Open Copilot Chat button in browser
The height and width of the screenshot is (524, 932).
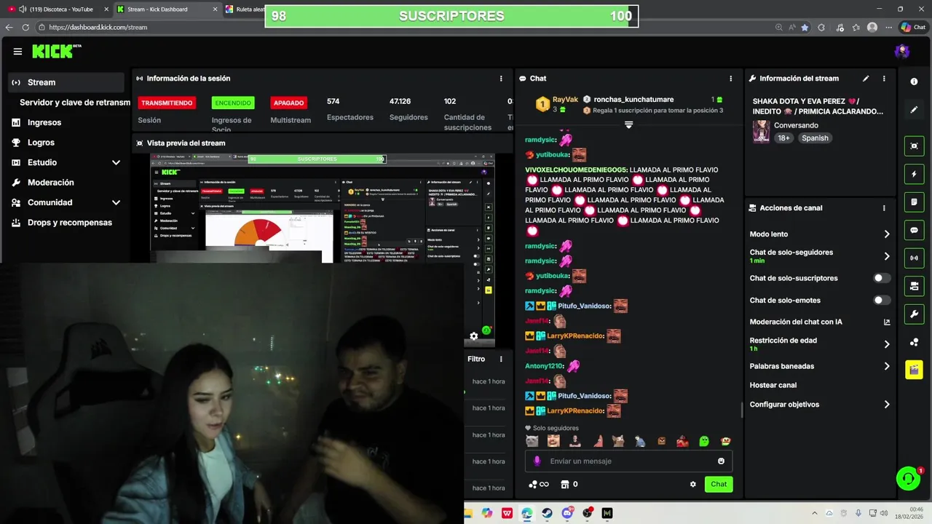pos(913,27)
